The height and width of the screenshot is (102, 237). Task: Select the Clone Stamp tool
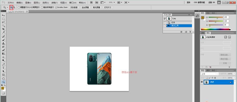3,43
